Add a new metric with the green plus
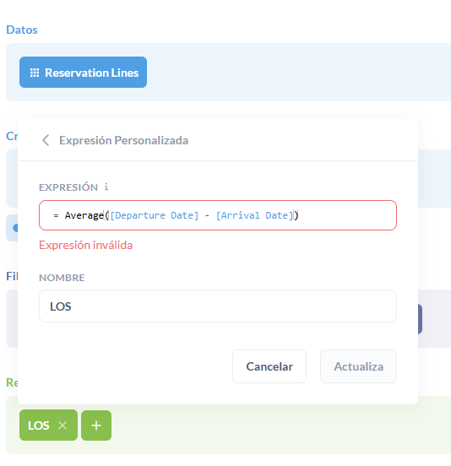The height and width of the screenshot is (466, 451). click(x=96, y=425)
